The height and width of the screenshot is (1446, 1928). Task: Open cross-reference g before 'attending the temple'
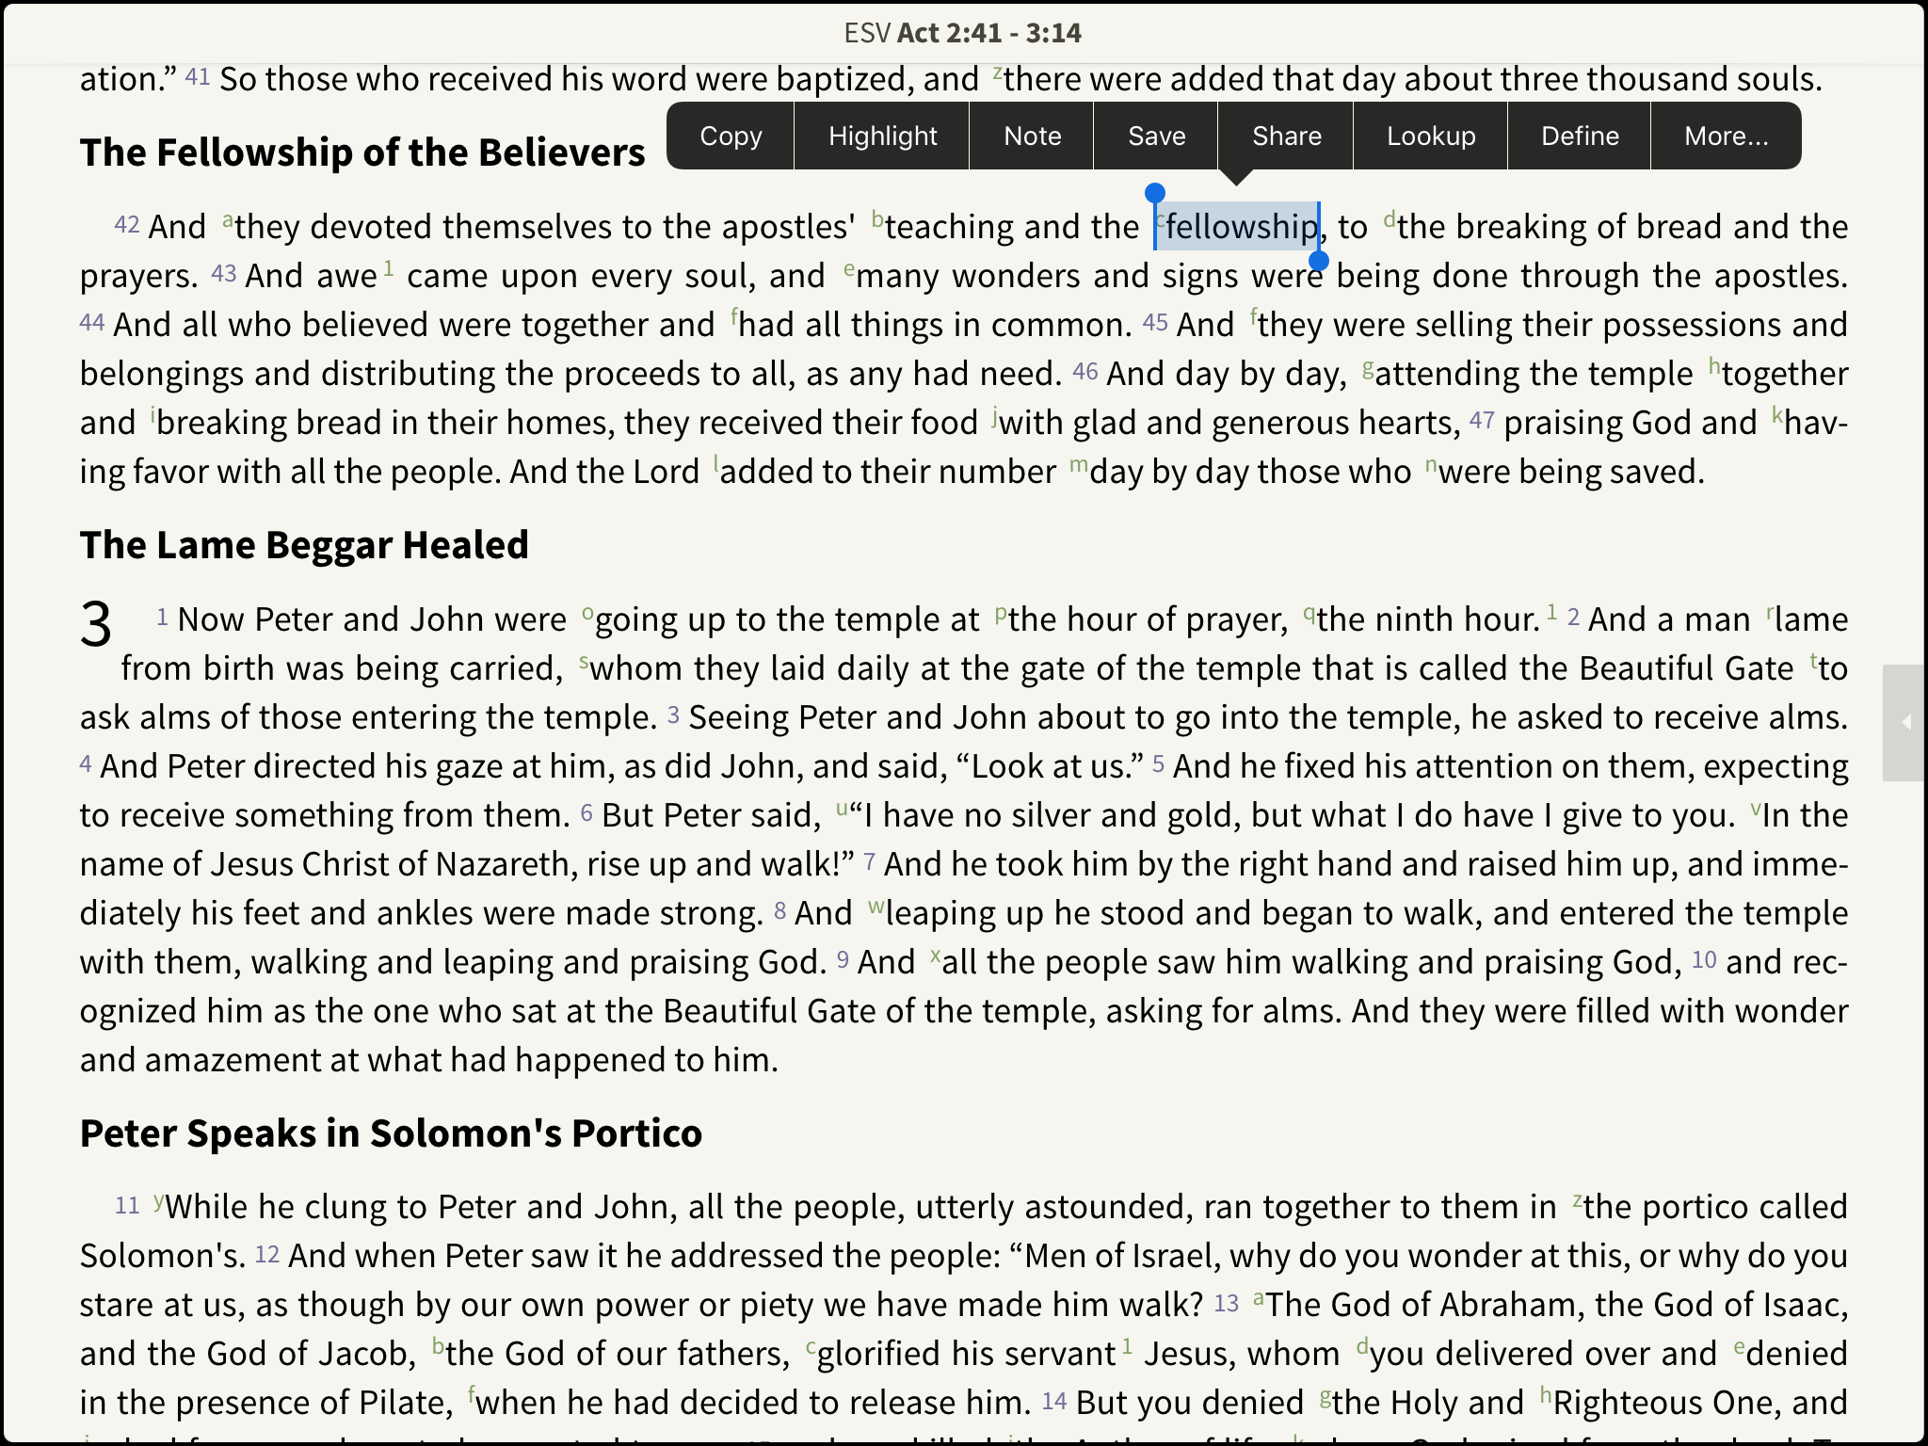(1368, 367)
